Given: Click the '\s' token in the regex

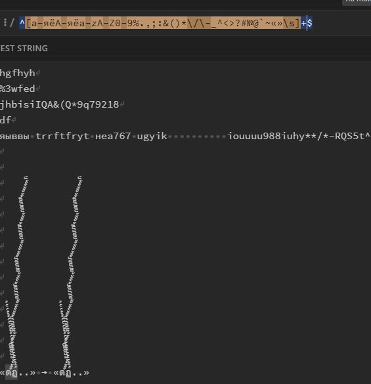Looking at the screenshot, I should (x=289, y=23).
